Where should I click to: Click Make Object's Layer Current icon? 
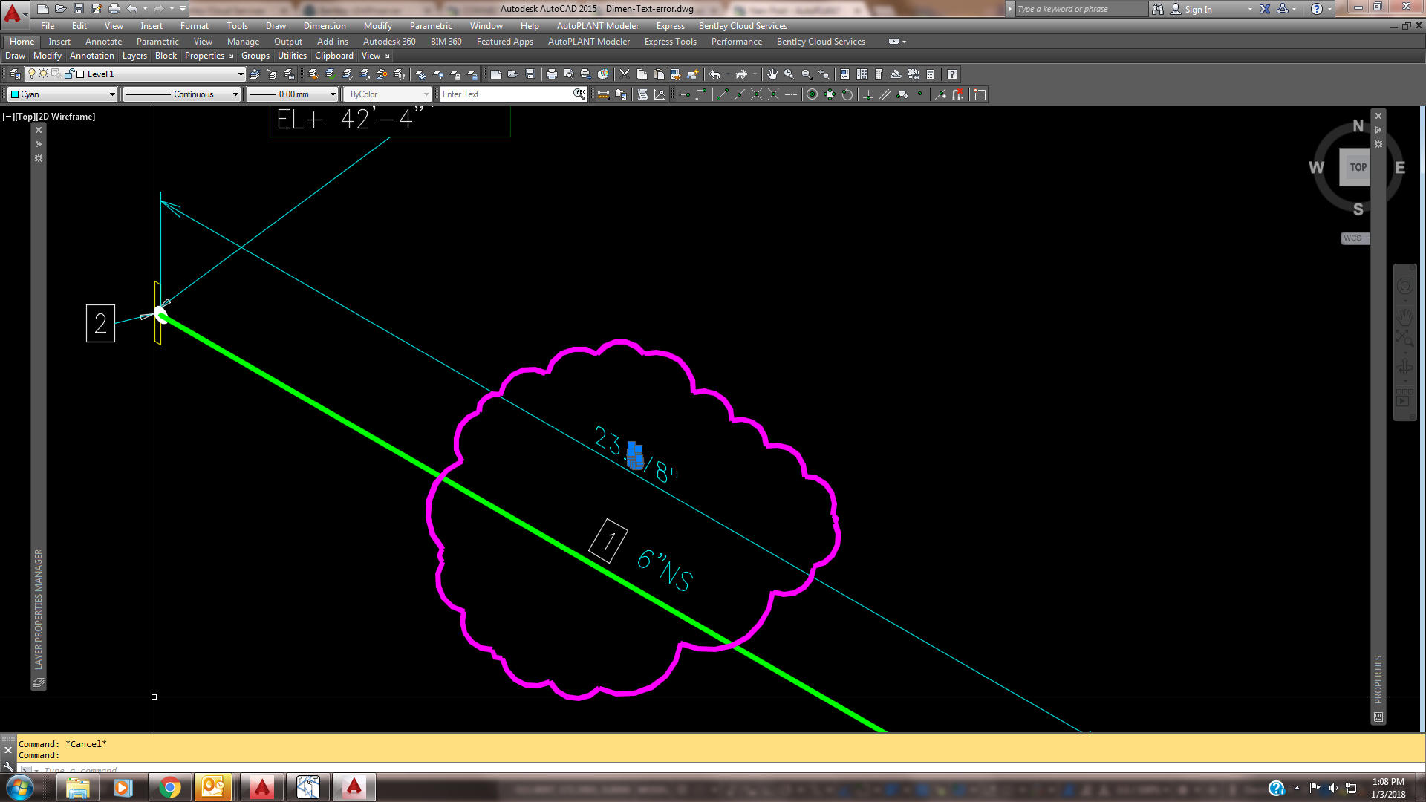click(255, 74)
